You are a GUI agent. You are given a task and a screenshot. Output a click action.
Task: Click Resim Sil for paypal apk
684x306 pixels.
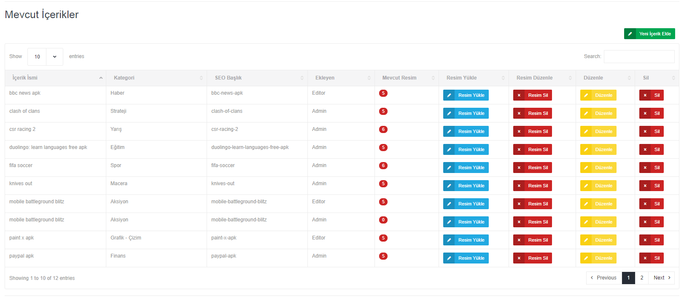(533, 258)
